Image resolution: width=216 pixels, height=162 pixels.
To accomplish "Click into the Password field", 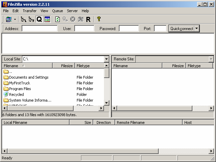I will (129, 29).
